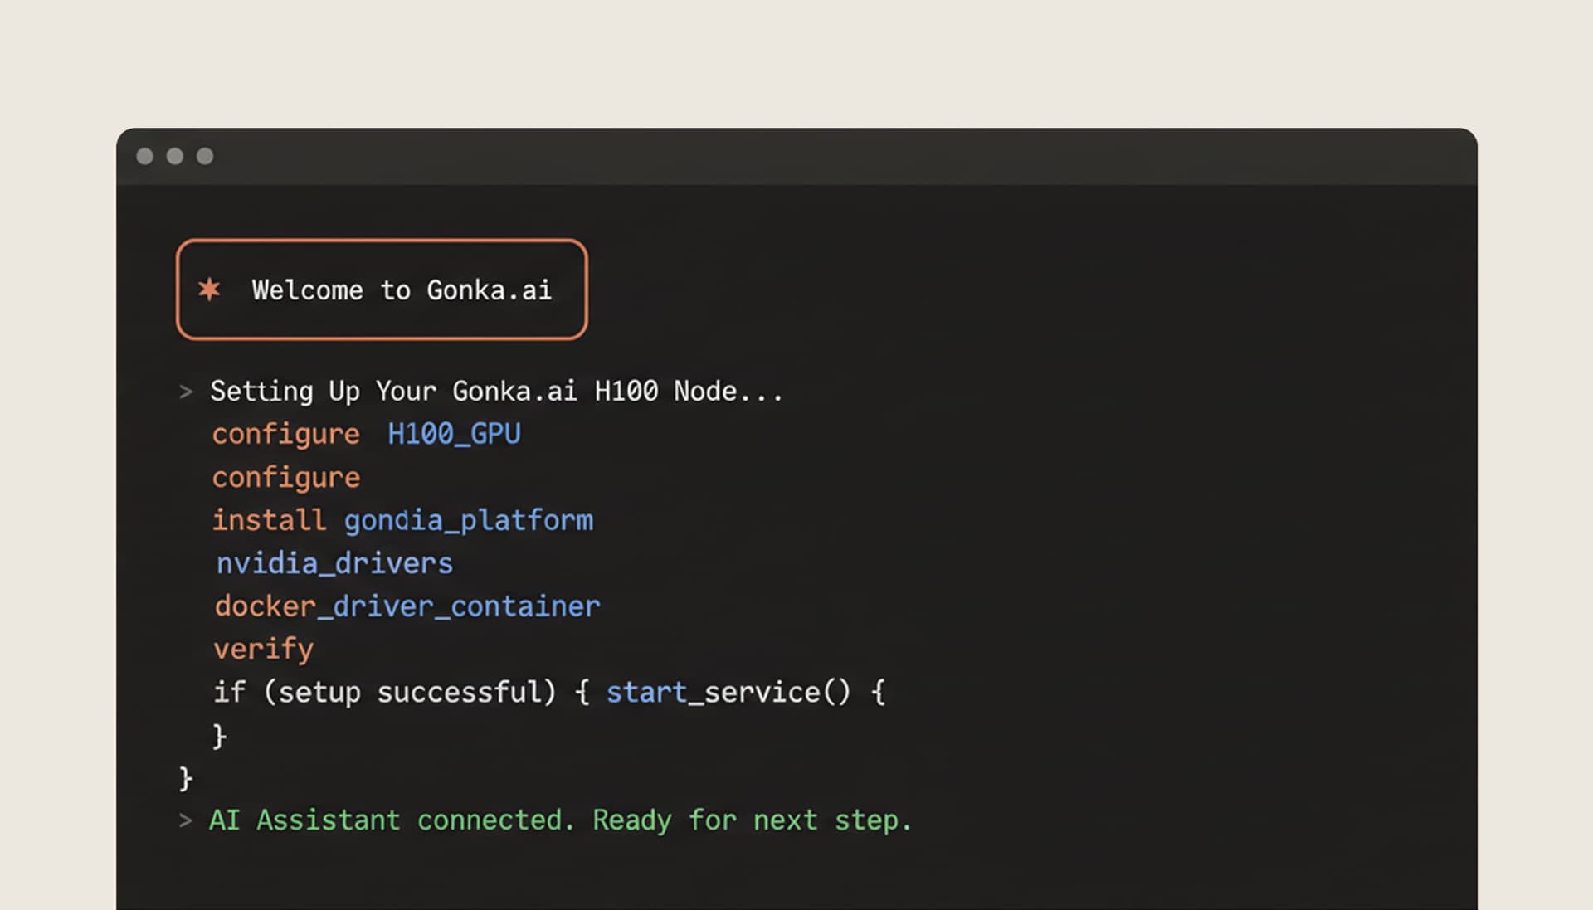Select the 'start_service()' function call

coord(728,692)
